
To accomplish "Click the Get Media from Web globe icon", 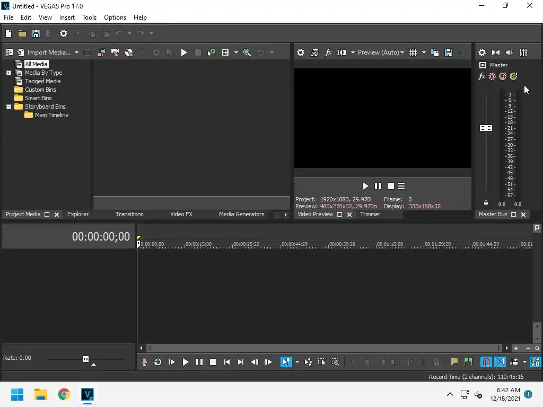I will point(129,52).
